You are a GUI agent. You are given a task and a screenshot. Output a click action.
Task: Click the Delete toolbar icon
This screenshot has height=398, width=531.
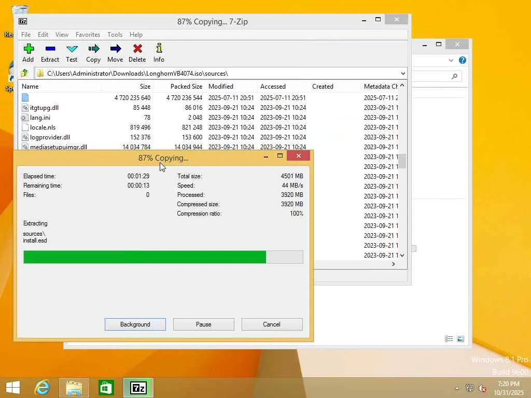click(x=137, y=49)
